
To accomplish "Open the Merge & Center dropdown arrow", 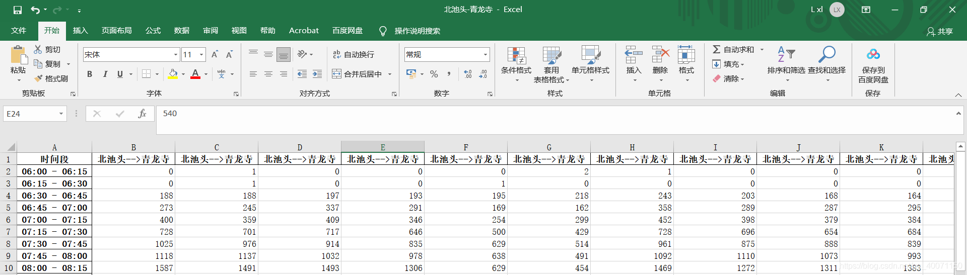I will pos(390,74).
